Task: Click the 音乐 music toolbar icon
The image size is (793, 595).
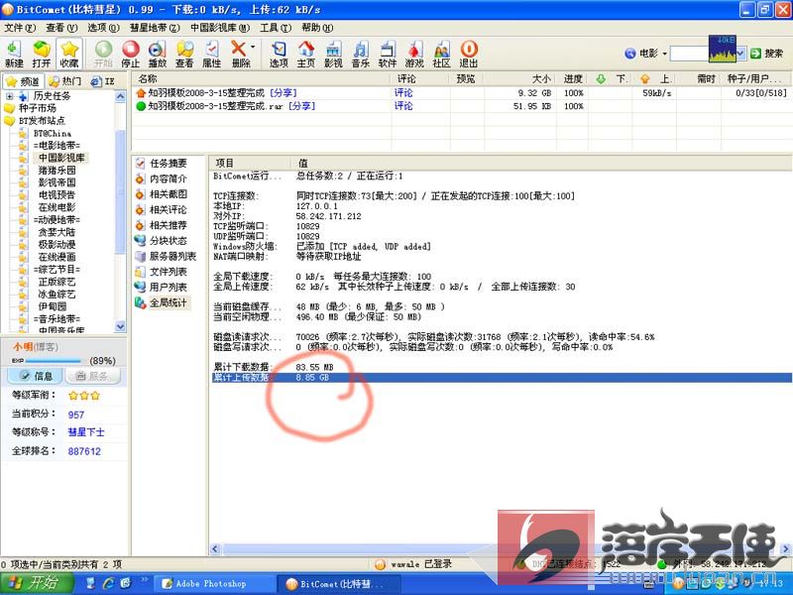Action: [x=361, y=54]
